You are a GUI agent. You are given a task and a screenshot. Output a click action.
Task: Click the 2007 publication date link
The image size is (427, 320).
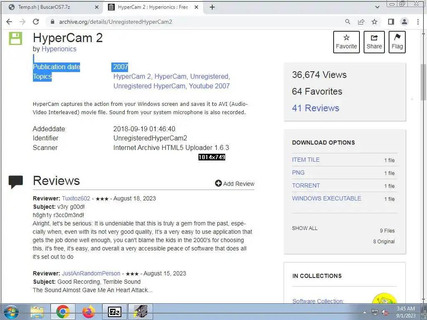pos(121,67)
